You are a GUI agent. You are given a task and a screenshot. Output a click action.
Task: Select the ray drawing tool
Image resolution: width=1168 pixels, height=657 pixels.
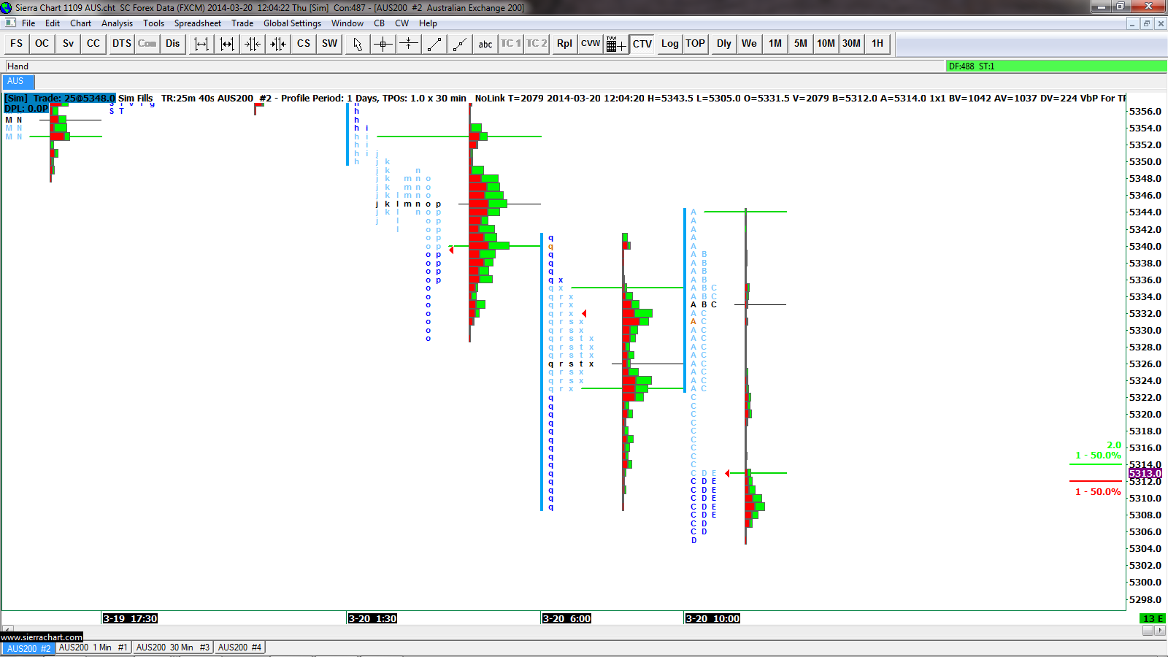click(x=460, y=44)
